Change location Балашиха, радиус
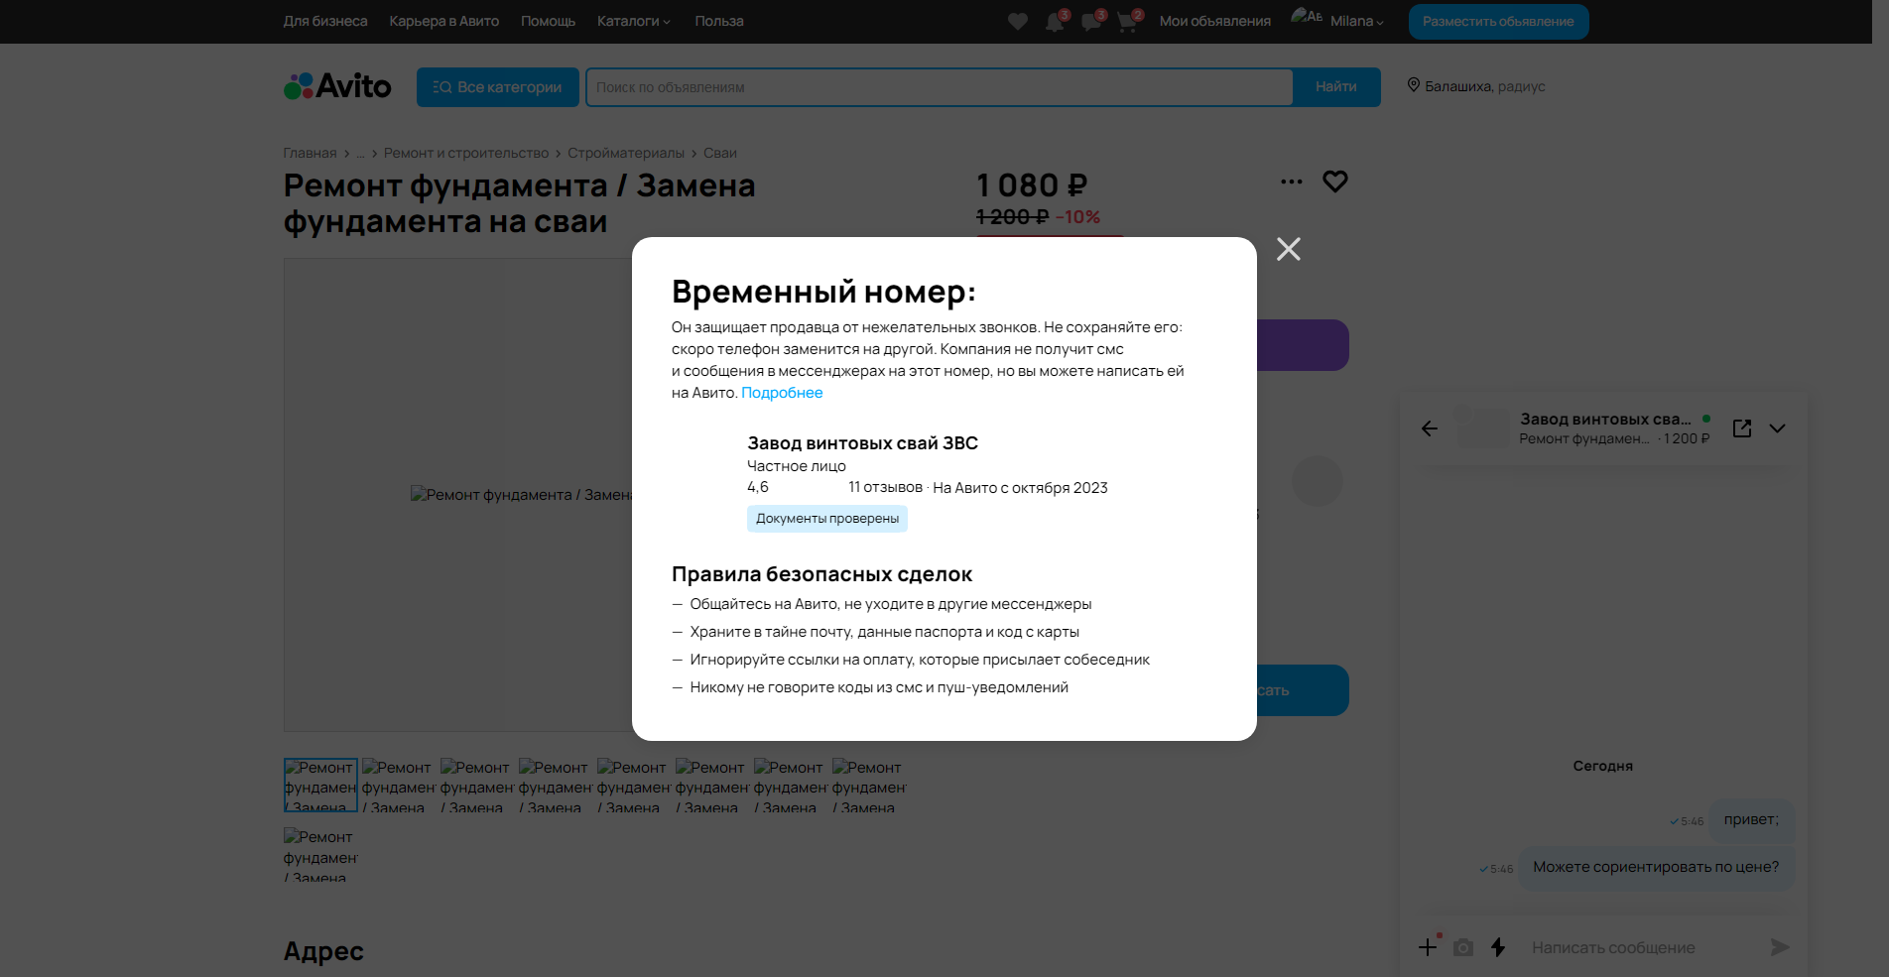 (x=1485, y=86)
